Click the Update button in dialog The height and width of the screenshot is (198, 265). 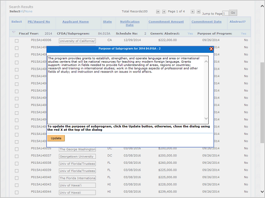coord(56,138)
